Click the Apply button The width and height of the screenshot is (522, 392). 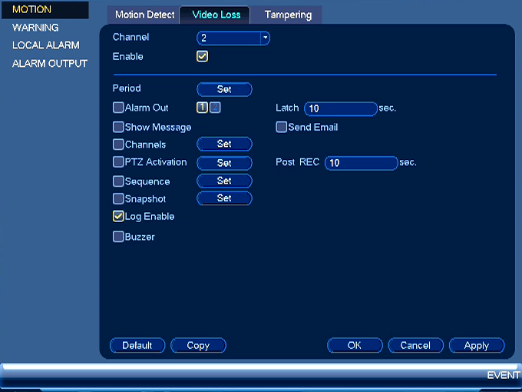tap(477, 346)
